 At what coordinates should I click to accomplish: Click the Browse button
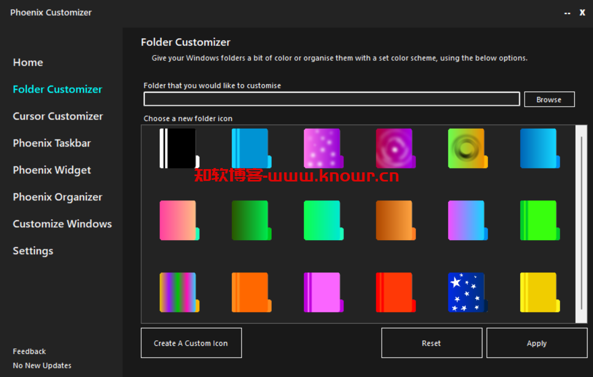[x=549, y=99]
